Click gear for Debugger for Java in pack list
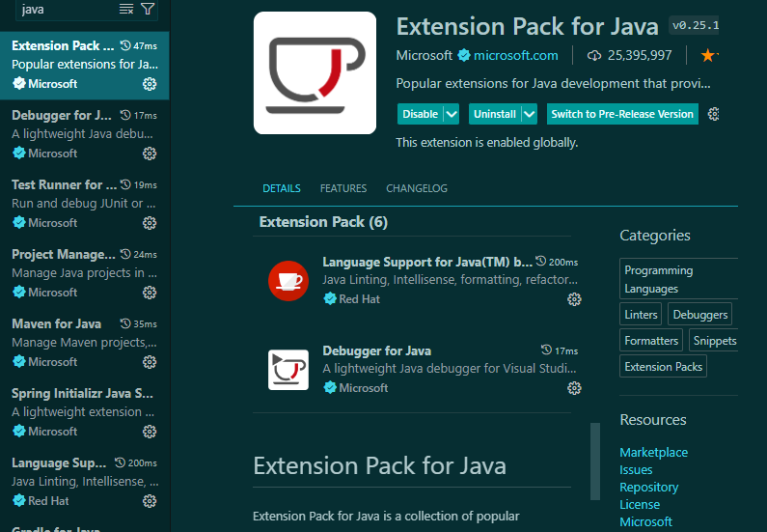767x532 pixels. pos(574,388)
